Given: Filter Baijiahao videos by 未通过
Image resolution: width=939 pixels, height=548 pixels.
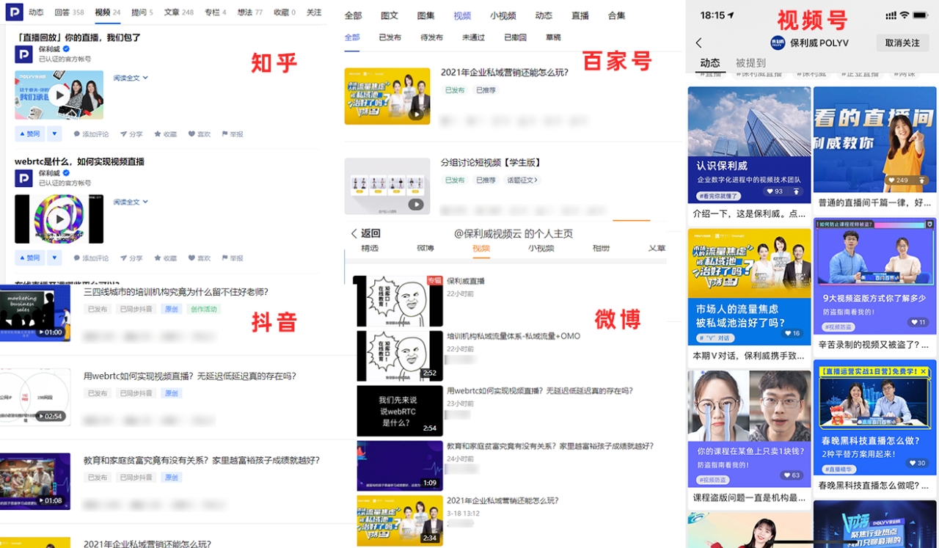Looking at the screenshot, I should tap(473, 37).
